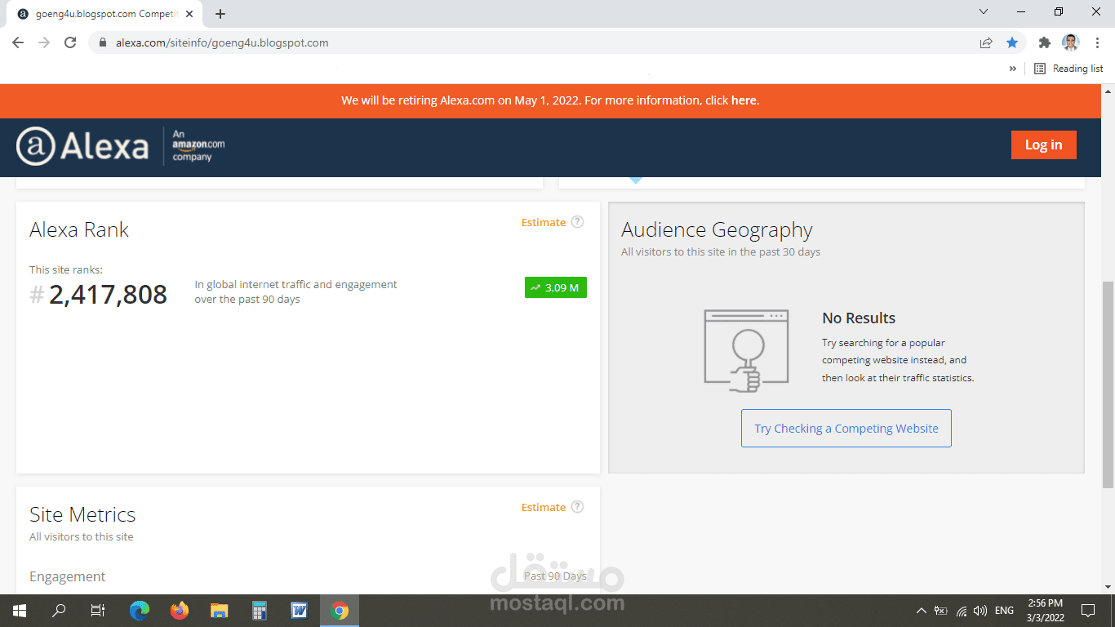Switch to Microsoft Word on taskbar

point(299,611)
